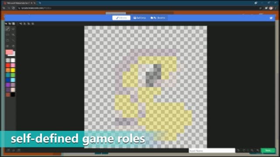Select the rectangle drawing tool

click(x=7, y=35)
